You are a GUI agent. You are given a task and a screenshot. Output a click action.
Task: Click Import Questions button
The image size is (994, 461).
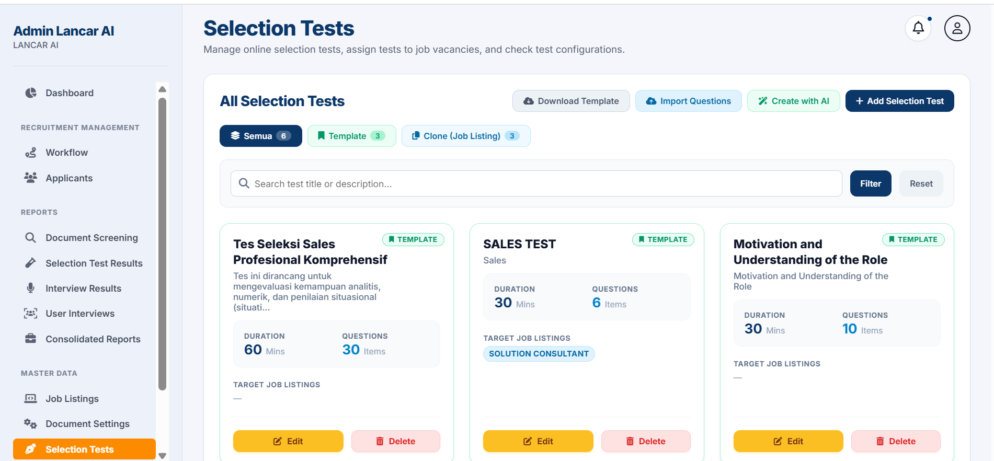(689, 101)
